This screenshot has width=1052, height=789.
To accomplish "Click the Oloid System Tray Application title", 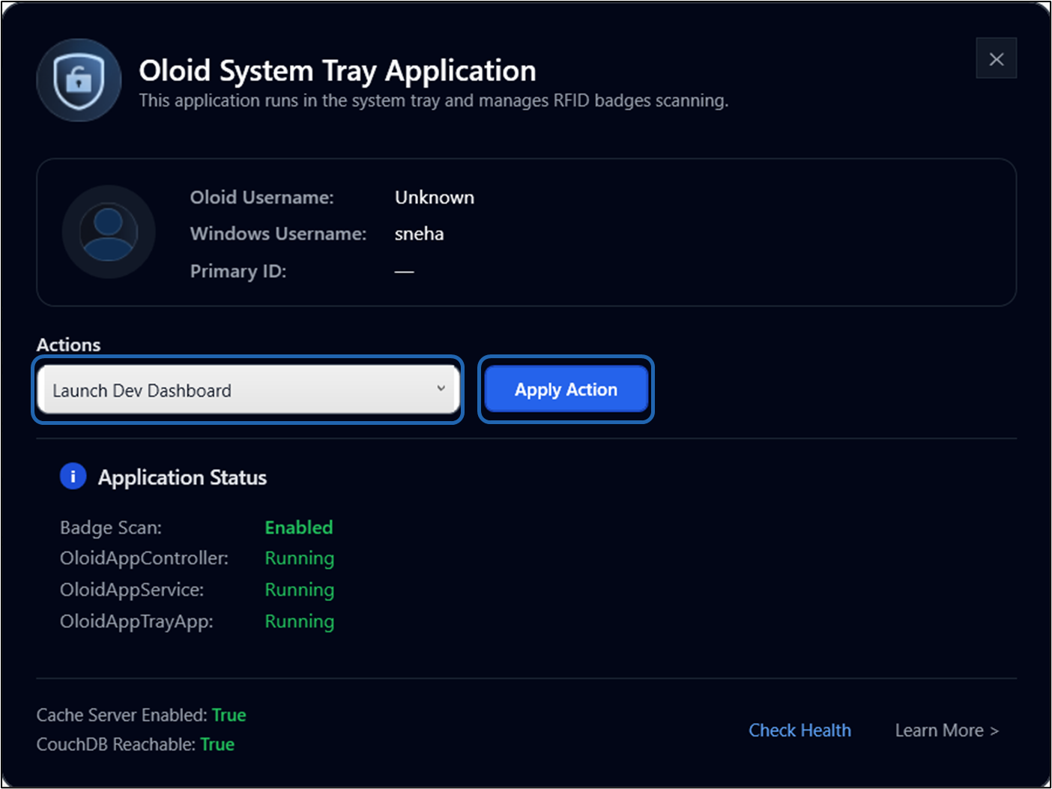I will click(337, 70).
